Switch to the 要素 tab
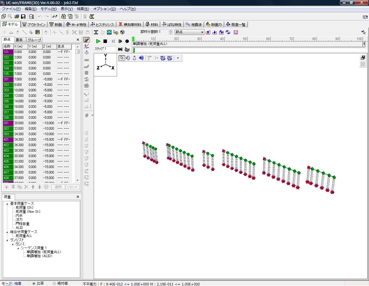The height and width of the screenshot is (286, 369). pos(19,40)
